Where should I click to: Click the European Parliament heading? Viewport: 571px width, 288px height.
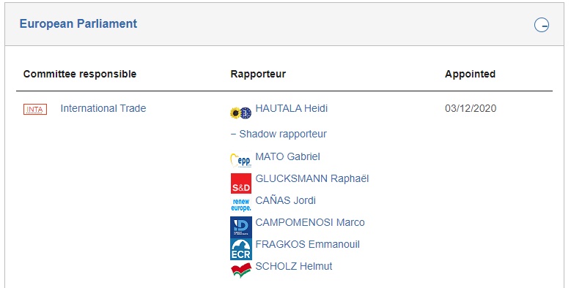pos(78,24)
